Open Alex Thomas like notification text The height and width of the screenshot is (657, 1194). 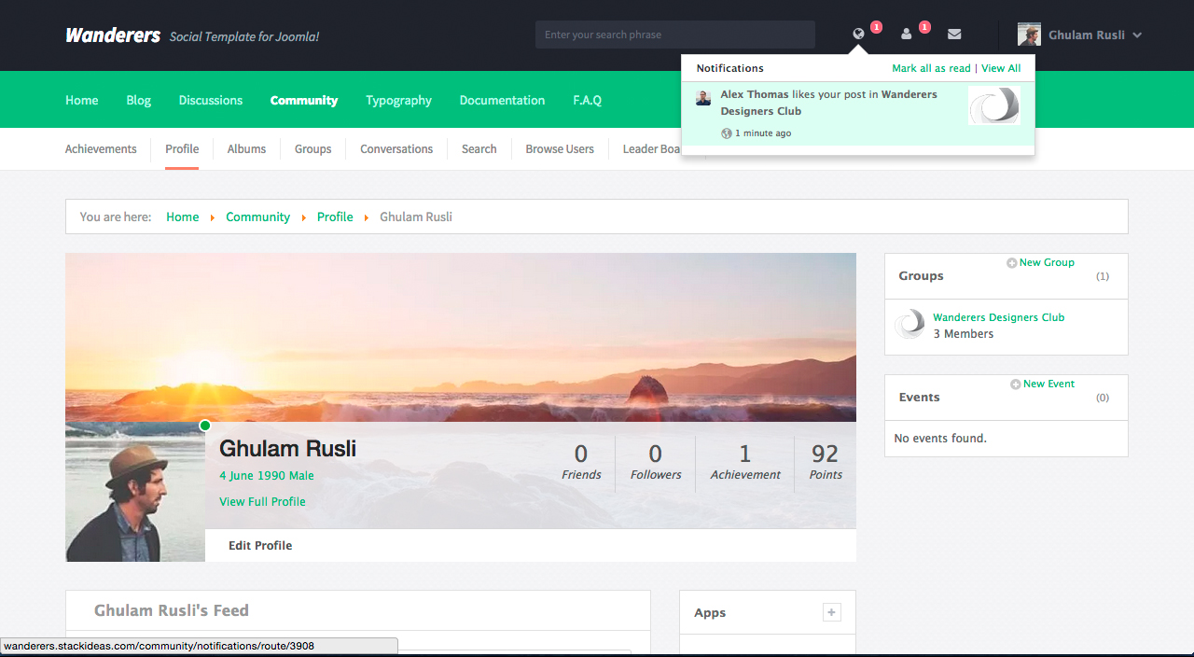click(828, 103)
